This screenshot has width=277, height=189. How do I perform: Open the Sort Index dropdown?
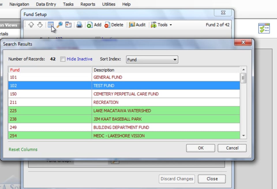pos(152,60)
